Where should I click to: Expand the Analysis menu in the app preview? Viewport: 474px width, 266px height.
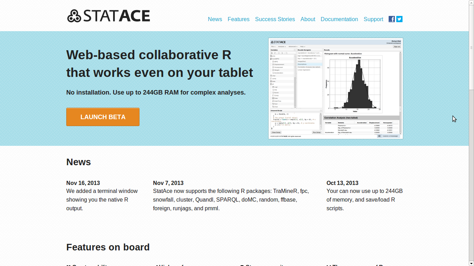click(282, 46)
